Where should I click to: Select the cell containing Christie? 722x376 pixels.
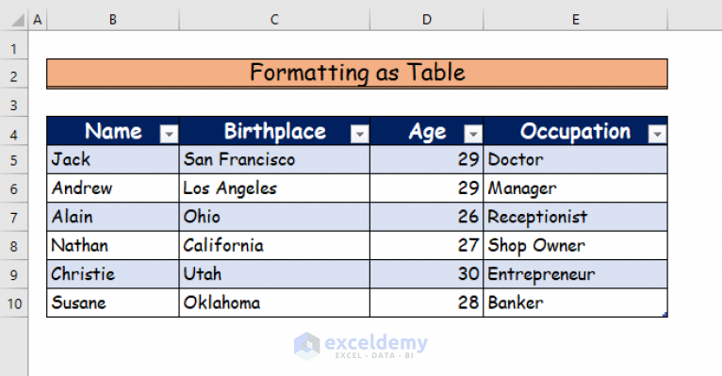[113, 274]
